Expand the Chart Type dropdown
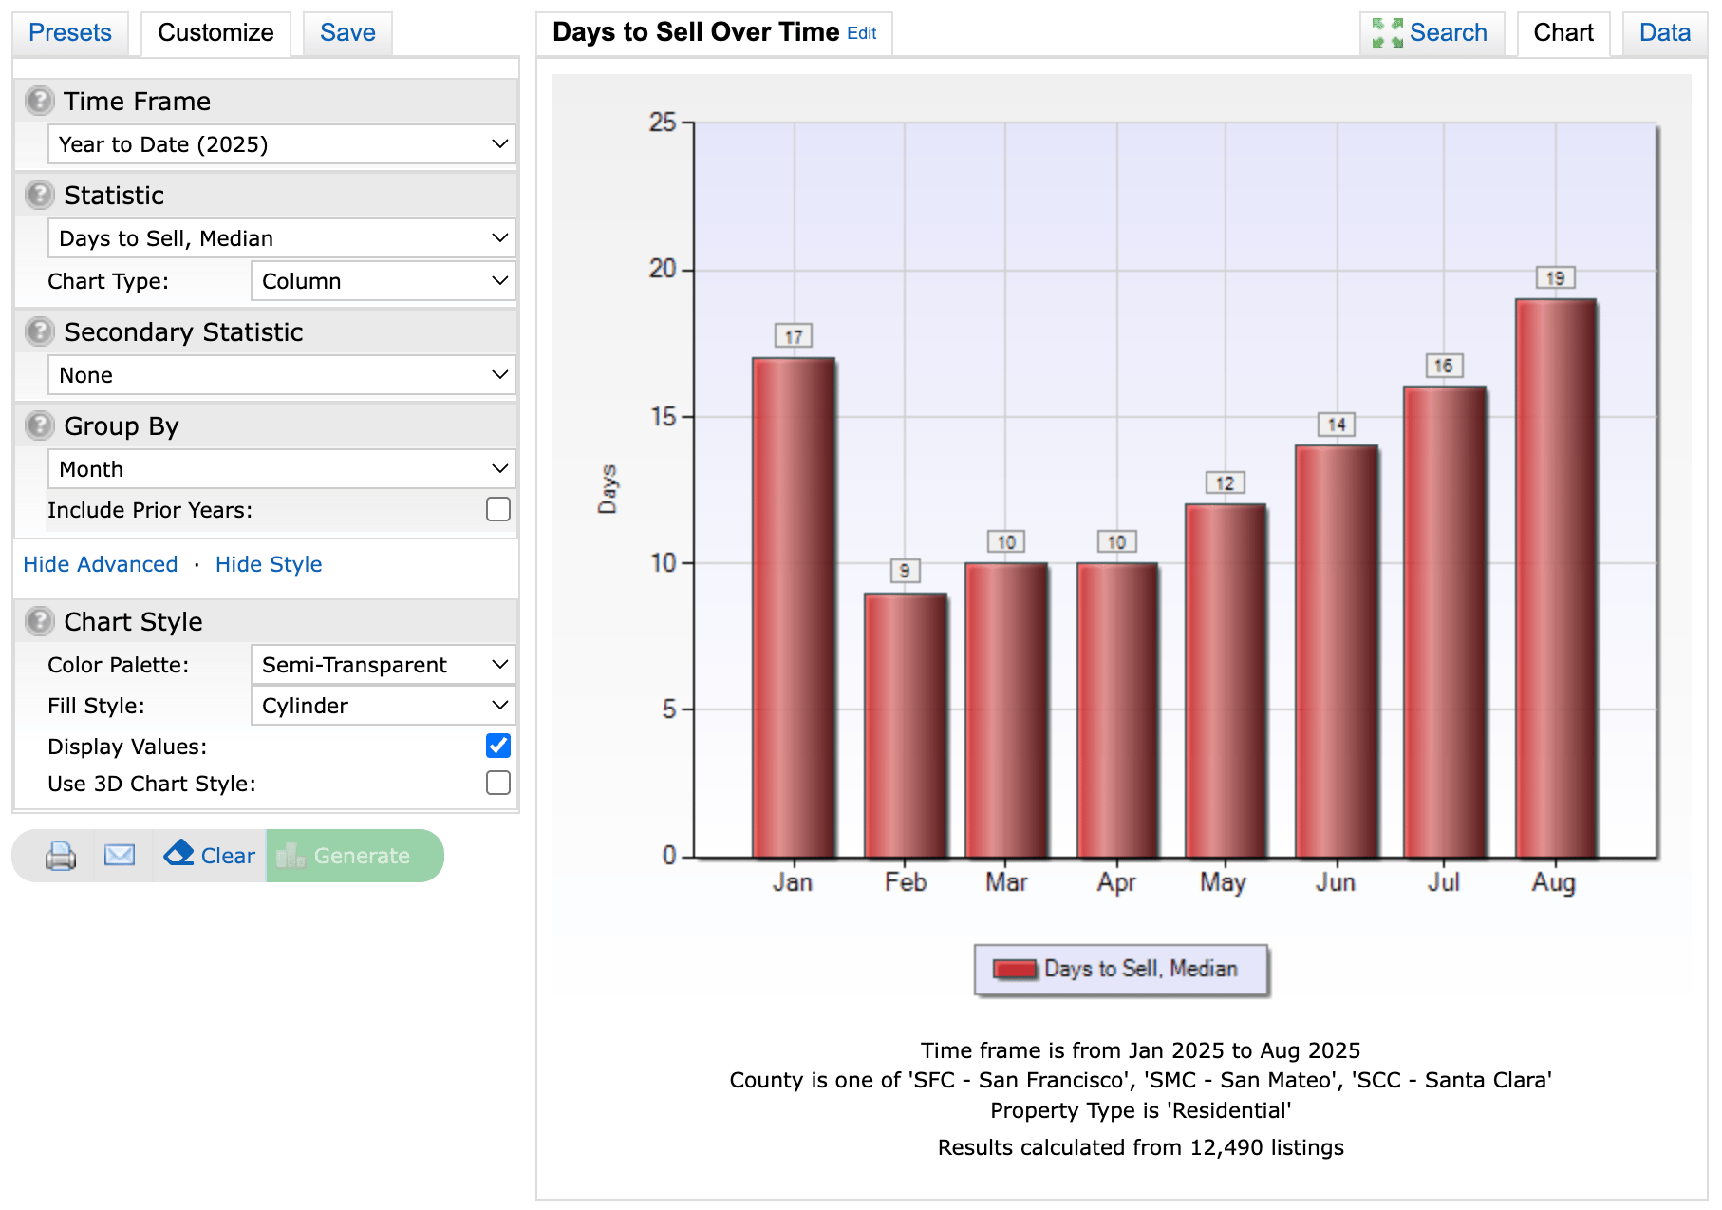Screen dimensions: 1722x1210 (383, 281)
